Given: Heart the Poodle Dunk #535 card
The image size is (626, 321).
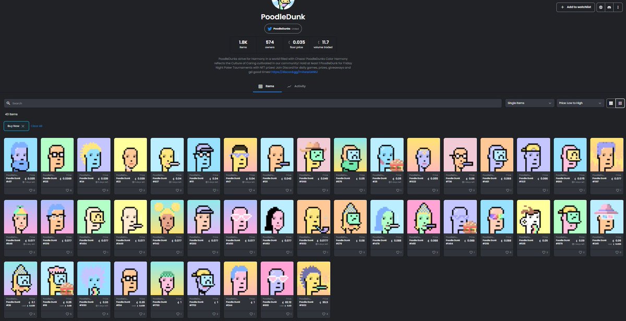Looking at the screenshot, I should coord(543,252).
